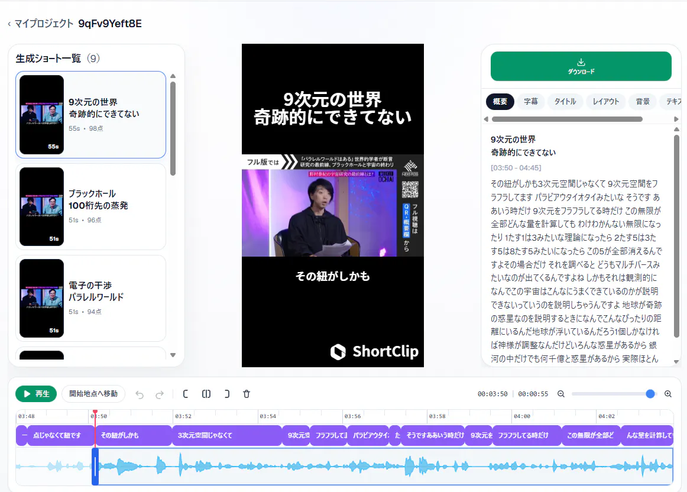This screenshot has width=687, height=492.
Task: Click the trash delete icon
Action: 247,394
